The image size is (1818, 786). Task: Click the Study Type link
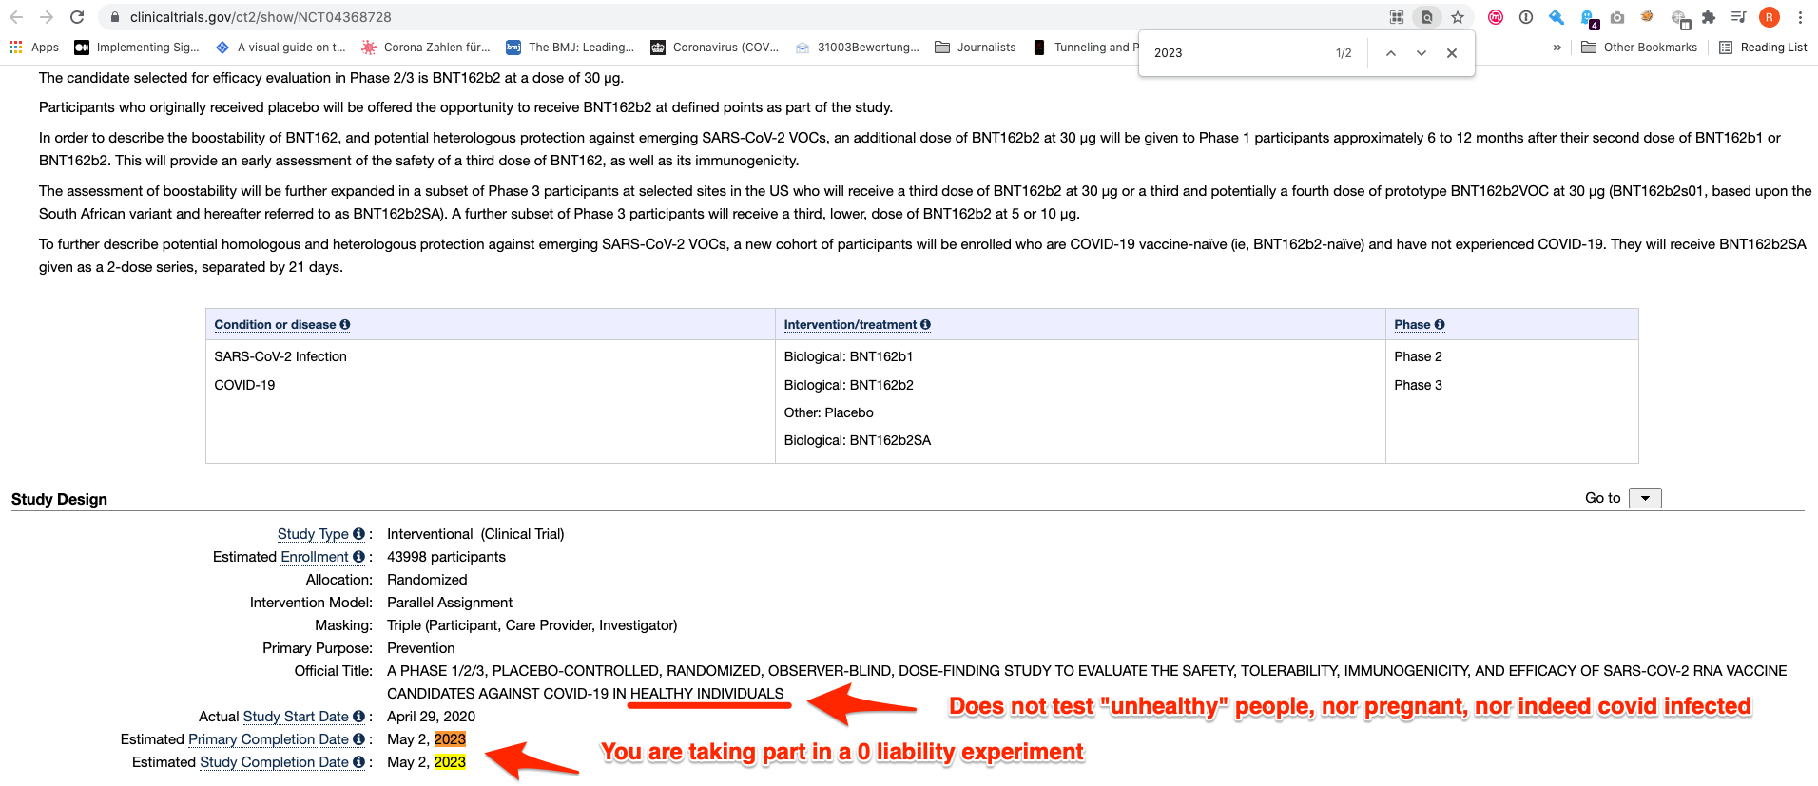pyautogui.click(x=313, y=534)
